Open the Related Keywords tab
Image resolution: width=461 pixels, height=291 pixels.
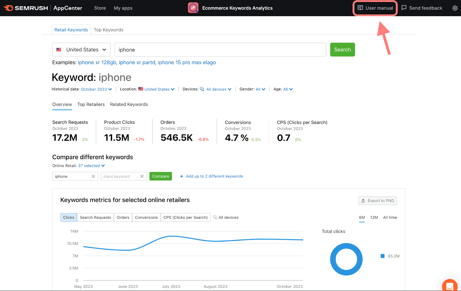[129, 104]
